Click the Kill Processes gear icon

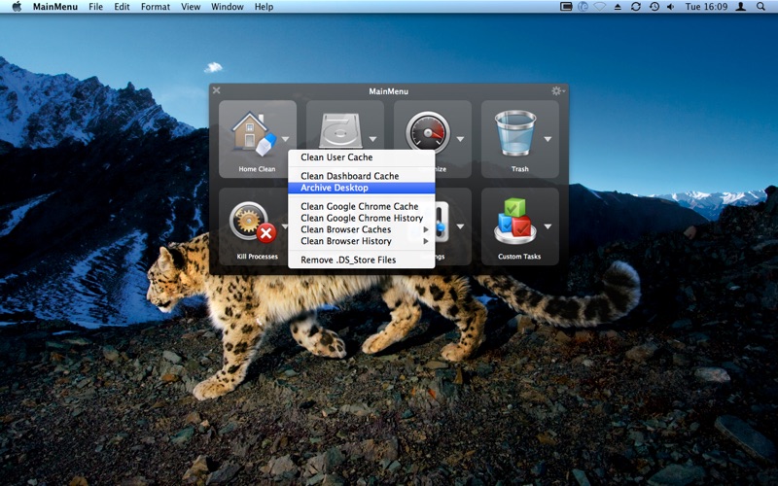(253, 222)
